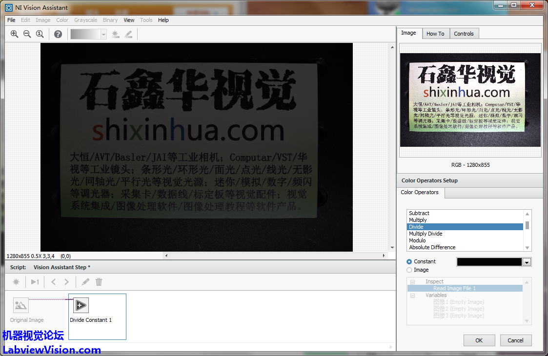Viewport: 548px width, 356px height.
Task: Click the Zoom In magnifier icon
Action: (x=14, y=34)
